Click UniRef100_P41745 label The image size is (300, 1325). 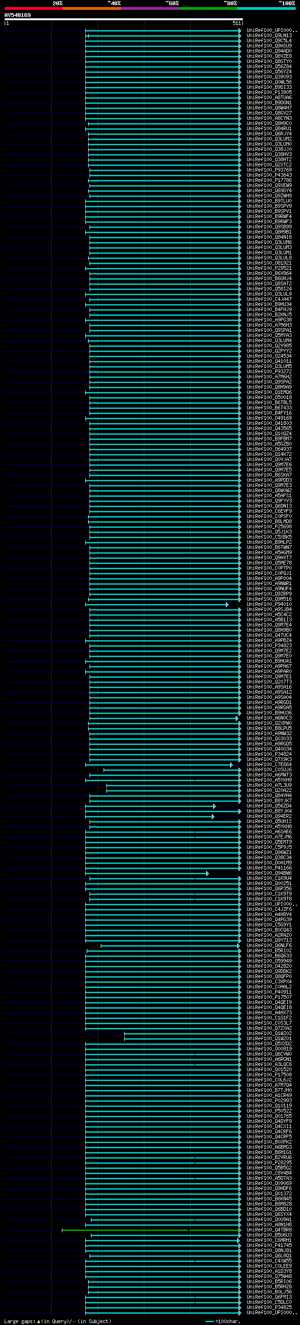269,1246
